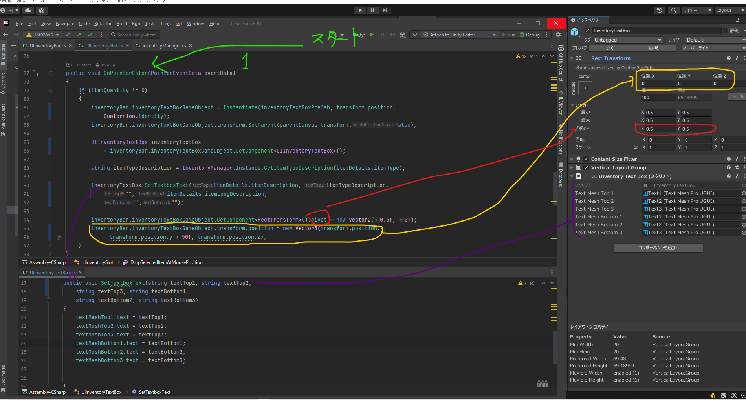Click Unity editor Pause button
Screen dimensions: 746x400
[372, 10]
